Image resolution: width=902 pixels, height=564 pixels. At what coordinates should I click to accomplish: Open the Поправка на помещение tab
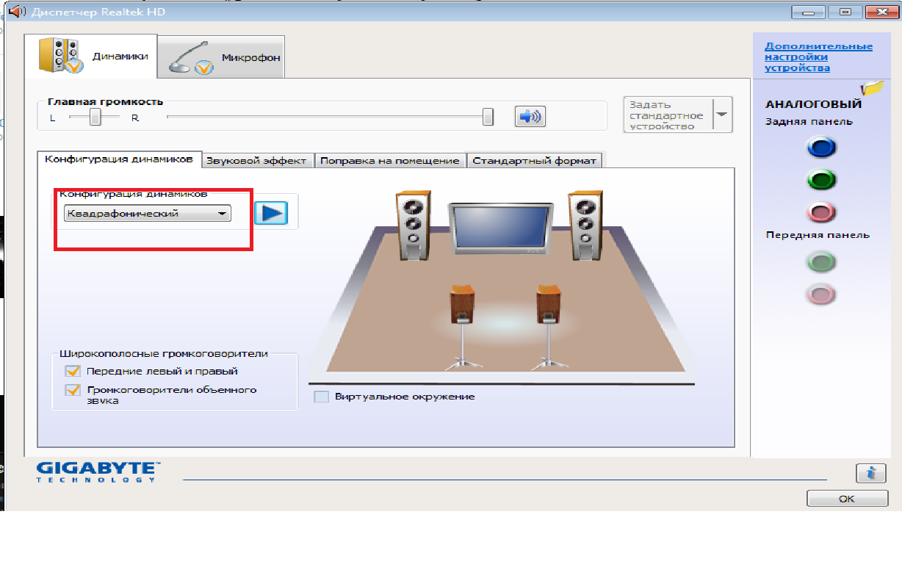click(x=391, y=161)
